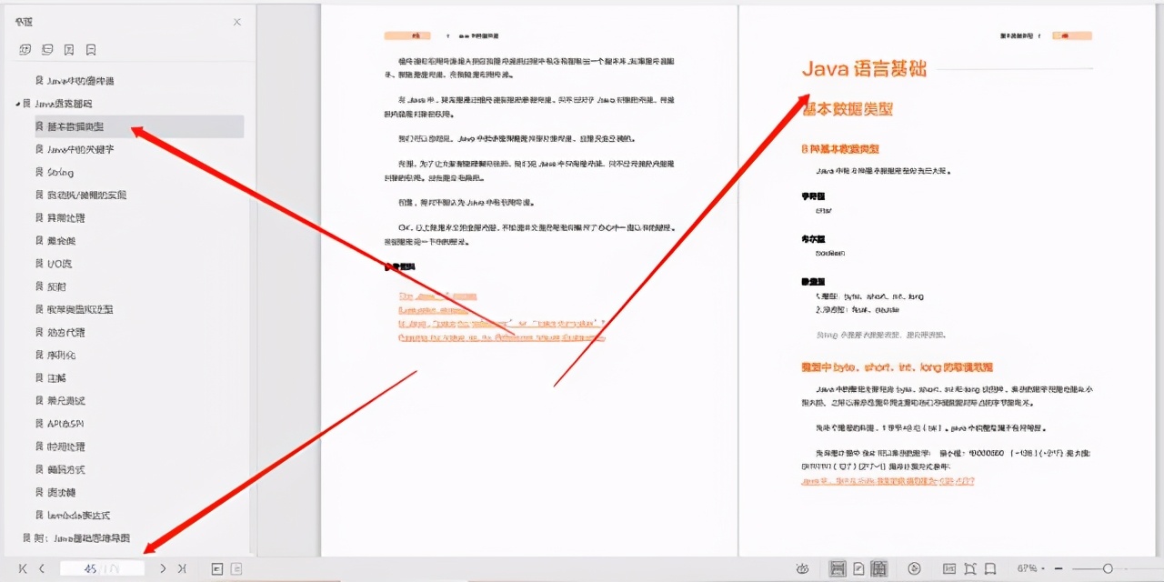The height and width of the screenshot is (582, 1164).
Task: Click the delete bookmark icon
Action: coord(91,50)
